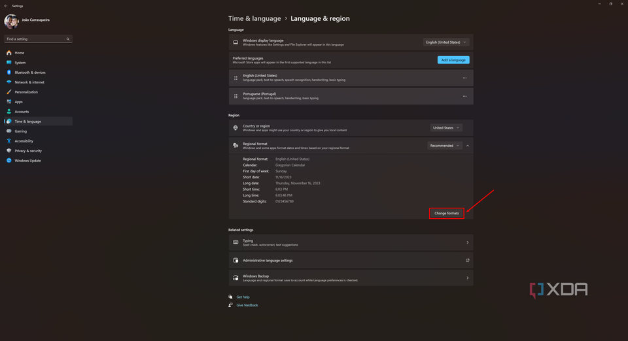Click drag handle for Portuguese (Portugal)
This screenshot has width=628, height=341.
(x=235, y=96)
